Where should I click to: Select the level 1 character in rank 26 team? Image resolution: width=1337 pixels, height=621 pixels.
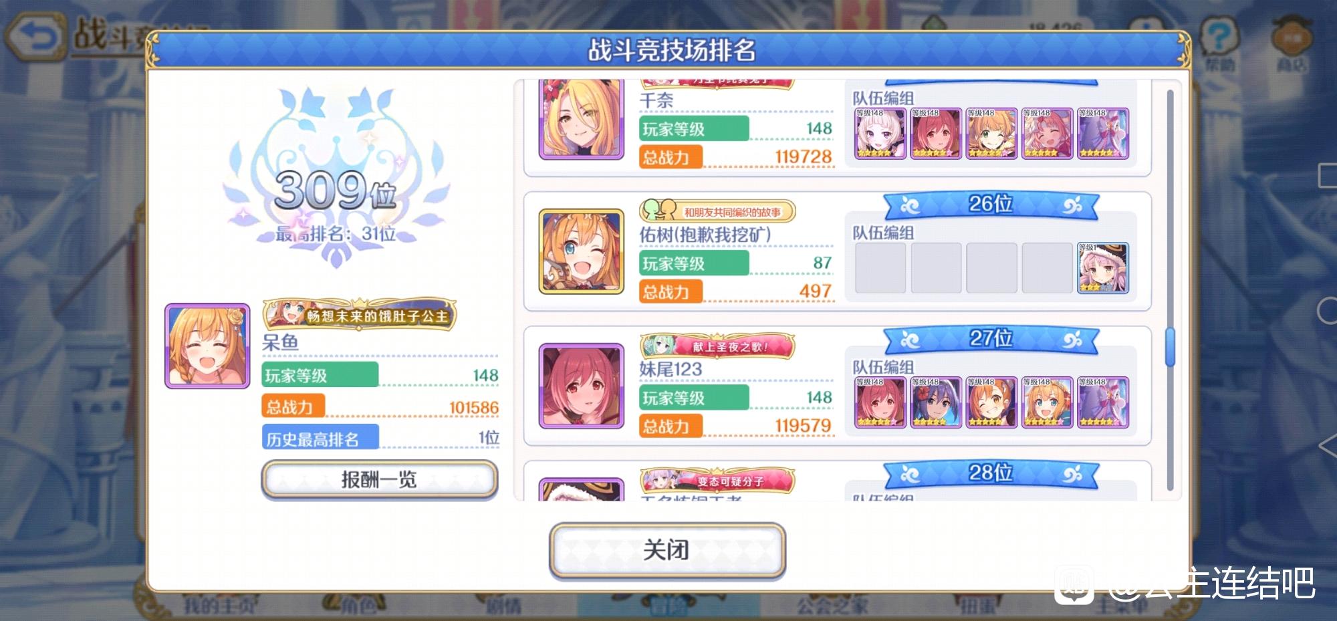(1102, 268)
